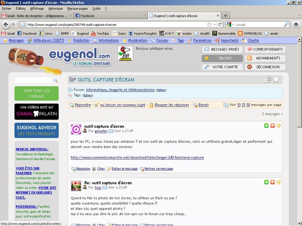Image resolution: width=302 pixels, height=226 pixels.
Task: Add topic to favorites via star icon
Action: pyautogui.click(x=277, y=80)
